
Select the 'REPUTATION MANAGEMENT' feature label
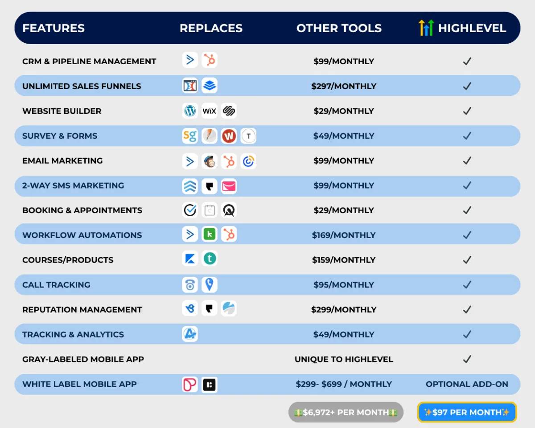pyautogui.click(x=82, y=309)
